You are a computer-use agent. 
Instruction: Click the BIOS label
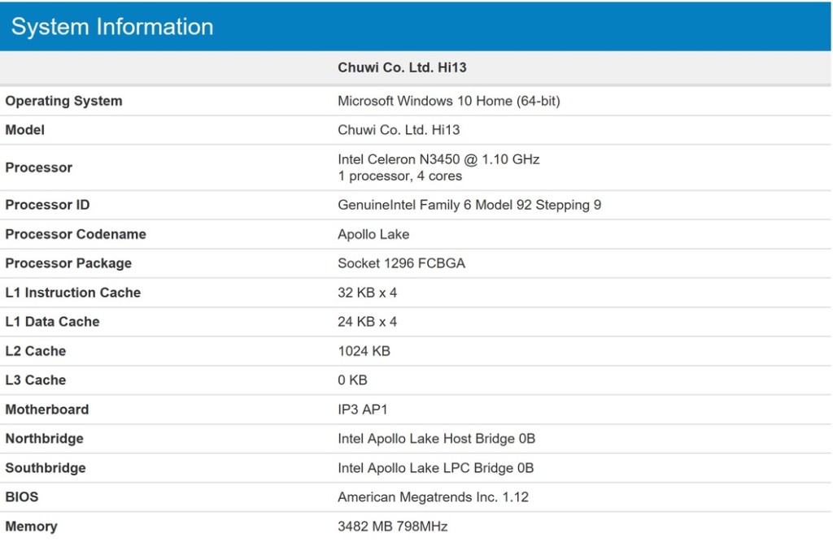click(x=22, y=496)
